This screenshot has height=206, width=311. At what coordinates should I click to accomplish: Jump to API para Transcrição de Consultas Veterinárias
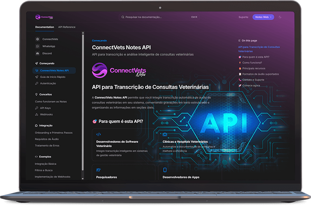[x=259, y=49]
